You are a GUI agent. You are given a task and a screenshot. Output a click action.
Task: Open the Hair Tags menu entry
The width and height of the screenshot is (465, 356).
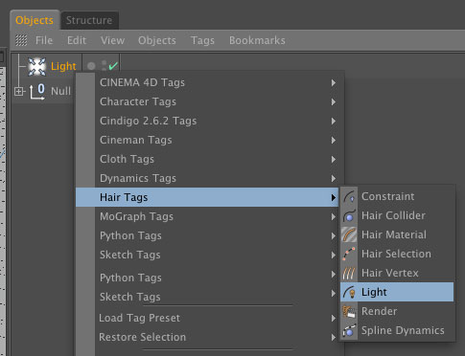tap(207, 197)
